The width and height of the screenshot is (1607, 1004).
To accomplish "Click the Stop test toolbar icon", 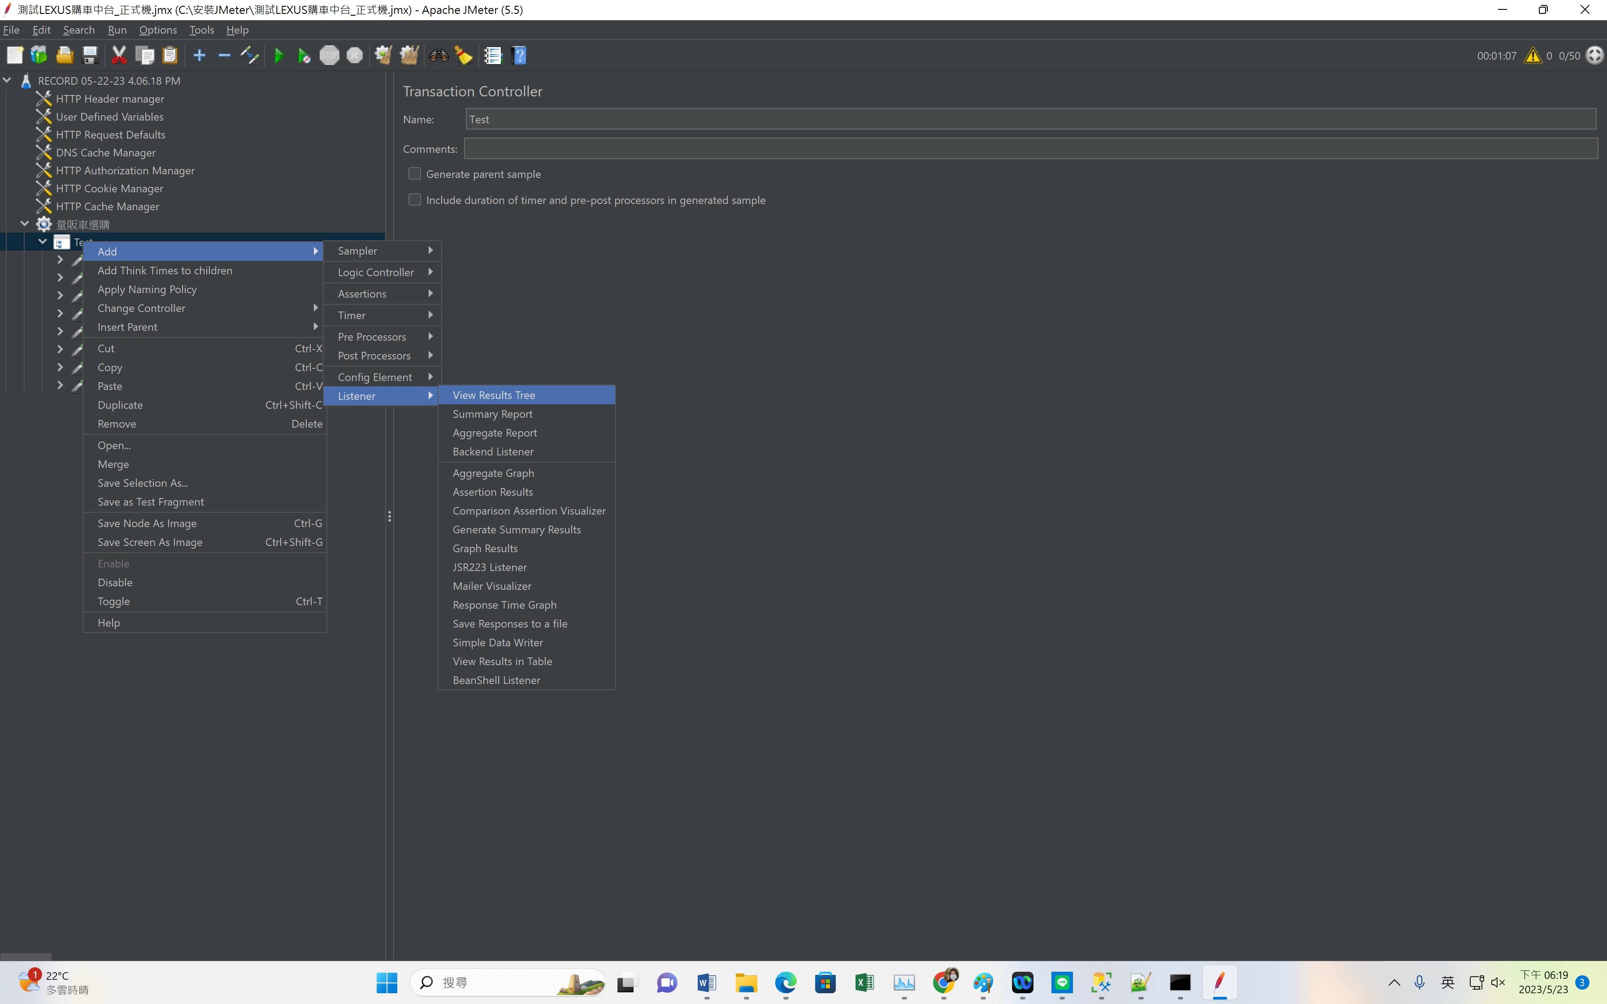I will (330, 56).
